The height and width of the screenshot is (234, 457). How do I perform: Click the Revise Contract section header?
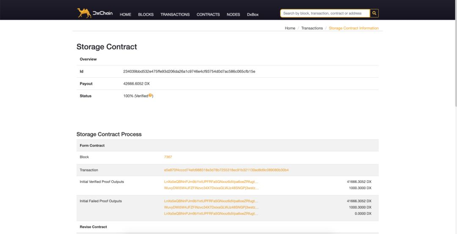[x=93, y=227]
